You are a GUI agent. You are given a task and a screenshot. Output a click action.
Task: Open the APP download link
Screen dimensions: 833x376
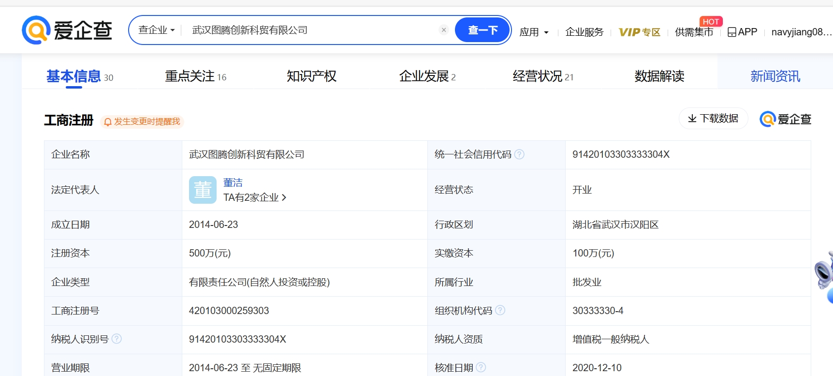tap(743, 32)
